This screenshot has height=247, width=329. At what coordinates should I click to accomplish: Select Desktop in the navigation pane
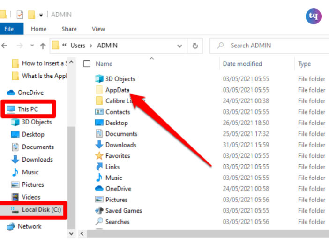click(x=28, y=134)
